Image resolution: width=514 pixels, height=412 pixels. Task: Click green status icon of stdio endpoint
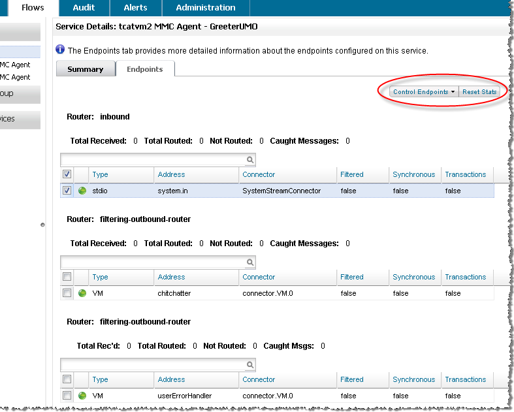click(x=82, y=191)
